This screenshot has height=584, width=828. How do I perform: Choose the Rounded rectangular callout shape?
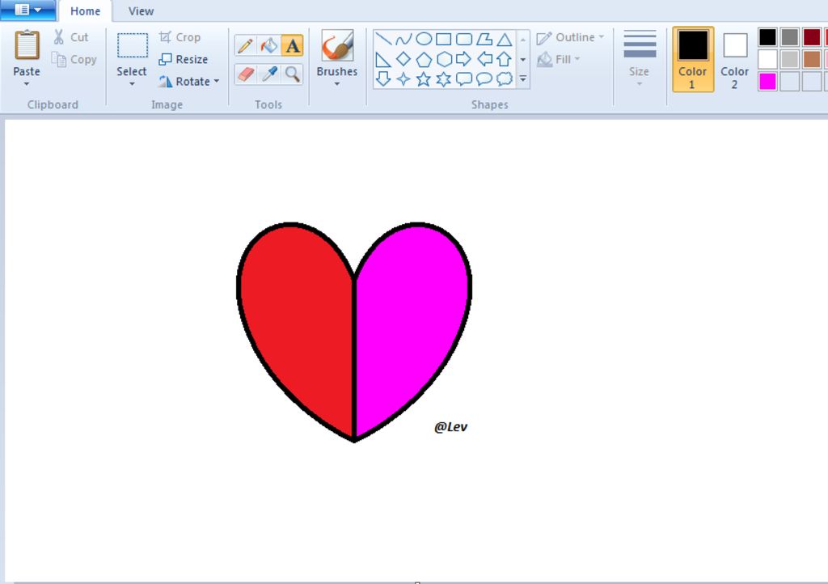[463, 79]
